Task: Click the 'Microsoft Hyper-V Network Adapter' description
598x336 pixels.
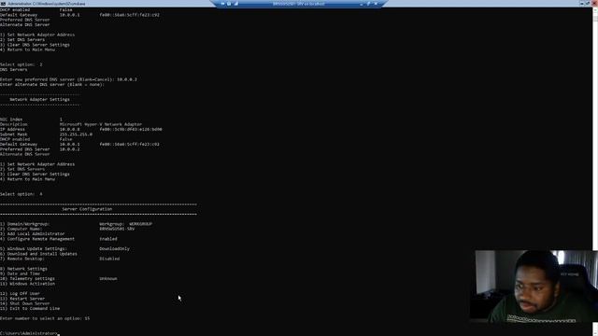Action: click(x=101, y=124)
